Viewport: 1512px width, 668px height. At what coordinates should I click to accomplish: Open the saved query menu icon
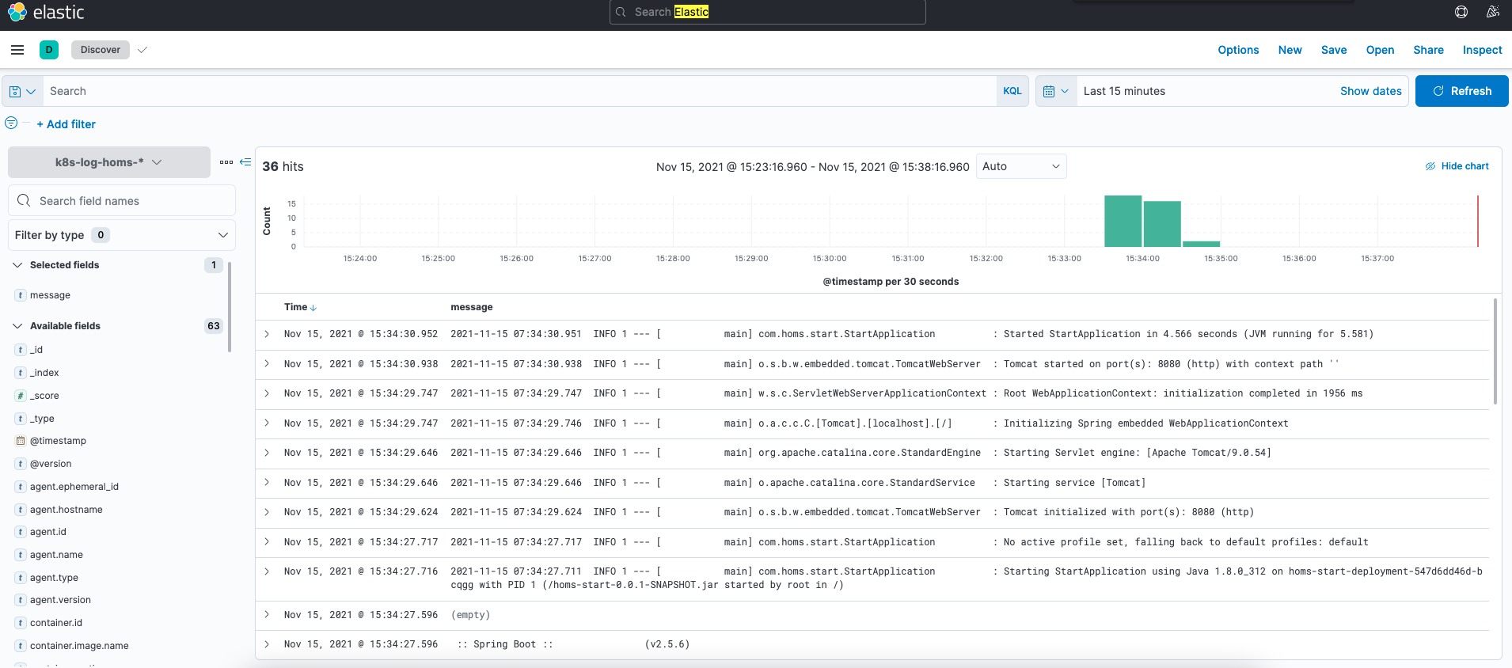tap(22, 92)
